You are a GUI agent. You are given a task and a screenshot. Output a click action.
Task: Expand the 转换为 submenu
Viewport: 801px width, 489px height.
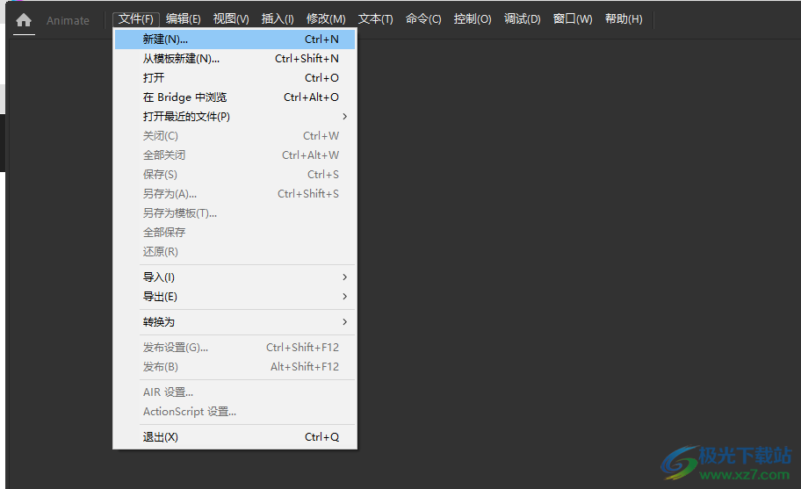point(235,322)
